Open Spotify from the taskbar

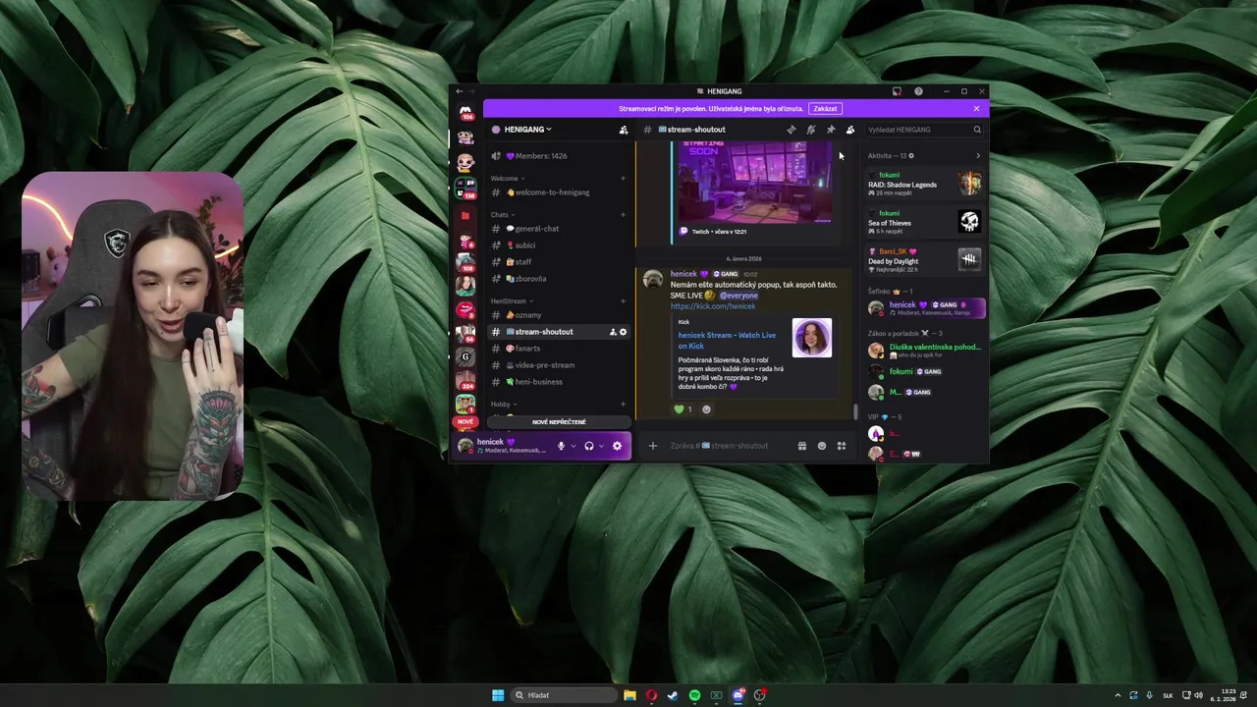pos(694,695)
